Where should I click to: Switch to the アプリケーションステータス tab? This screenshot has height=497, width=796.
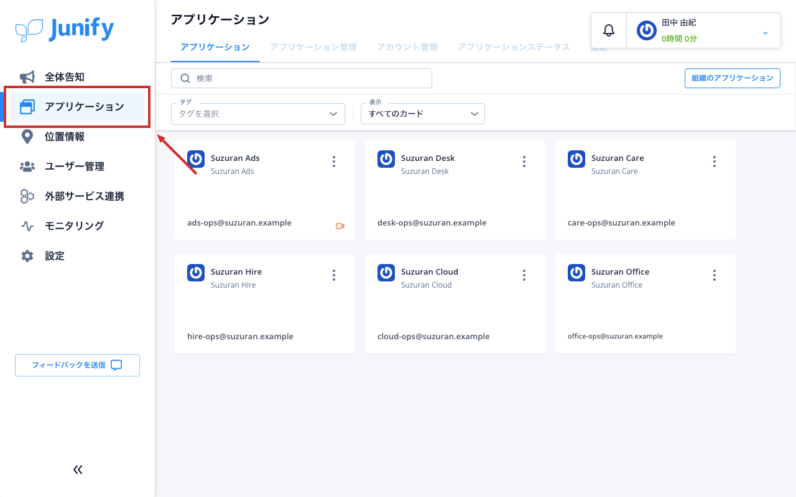click(x=514, y=47)
